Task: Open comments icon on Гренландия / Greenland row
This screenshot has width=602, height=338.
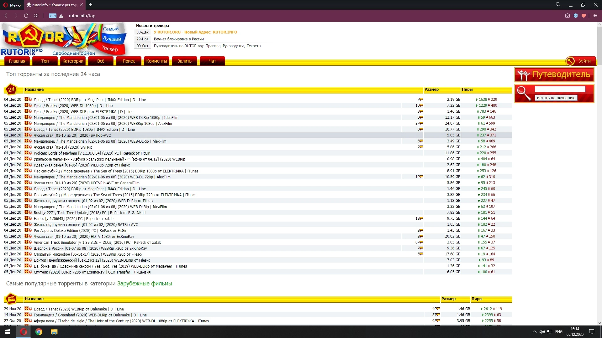Action: coord(438,315)
